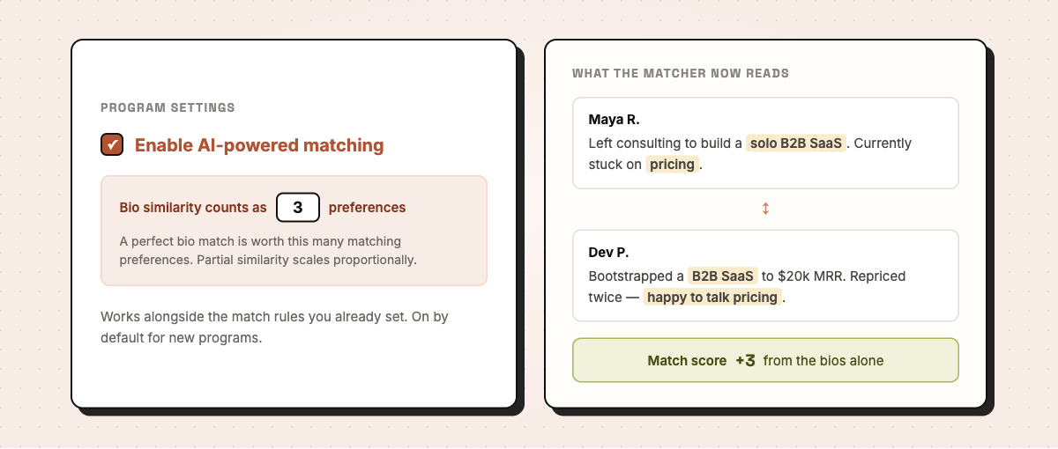Click the 'happy to talk pricing' highlight
This screenshot has height=449, width=1058.
712,297
